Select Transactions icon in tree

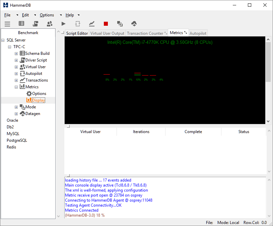pyautogui.click(x=22, y=80)
